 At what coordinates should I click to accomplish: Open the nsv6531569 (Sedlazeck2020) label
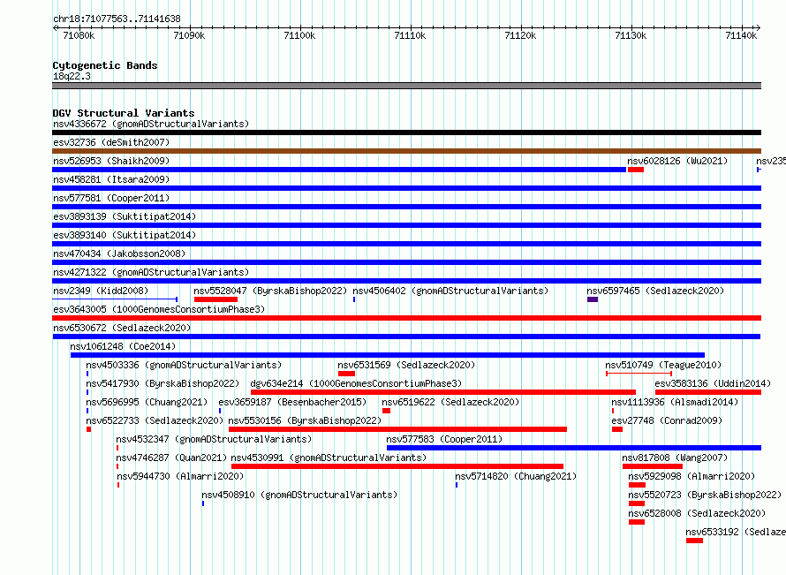406,365
